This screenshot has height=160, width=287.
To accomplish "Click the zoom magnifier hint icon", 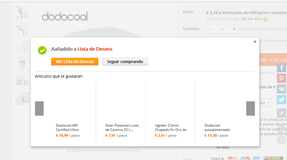I will click(x=69, y=150).
